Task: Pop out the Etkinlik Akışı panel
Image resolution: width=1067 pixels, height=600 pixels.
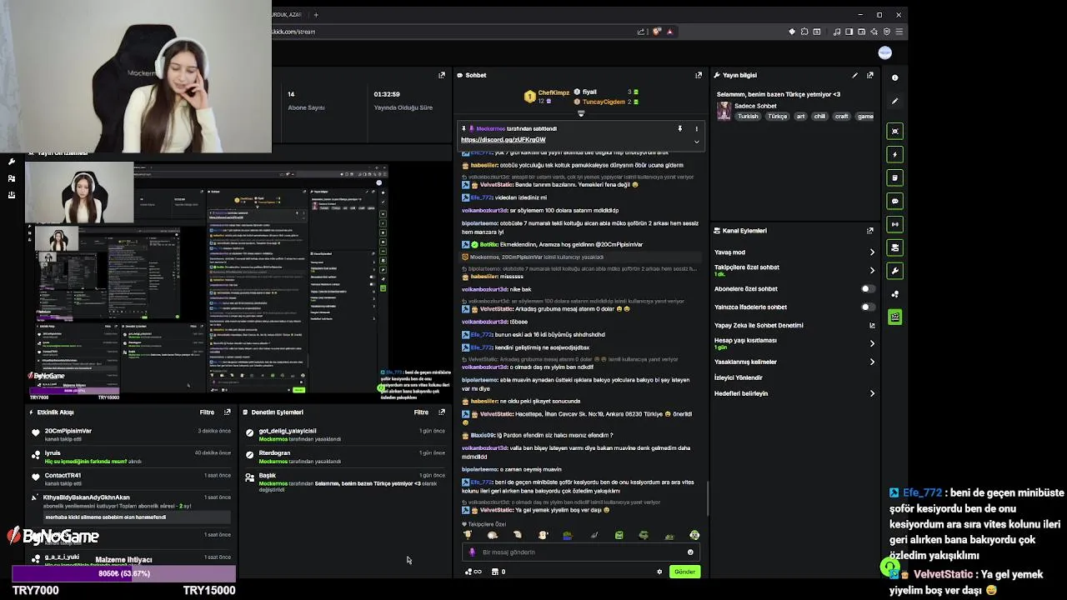Action: tap(227, 412)
